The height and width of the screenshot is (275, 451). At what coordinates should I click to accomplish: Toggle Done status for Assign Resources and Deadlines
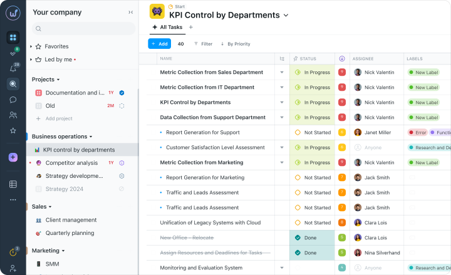point(298,252)
